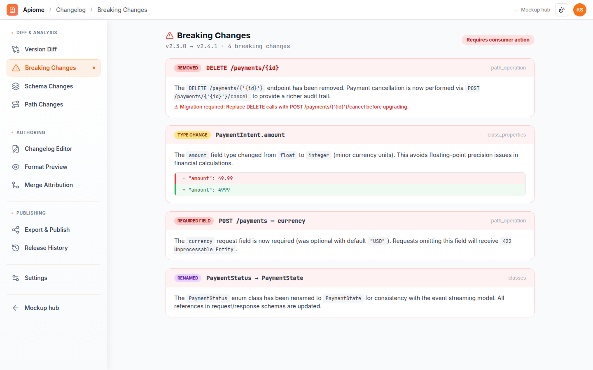Click the float code token
This screenshot has width=593, height=370.
pos(287,155)
